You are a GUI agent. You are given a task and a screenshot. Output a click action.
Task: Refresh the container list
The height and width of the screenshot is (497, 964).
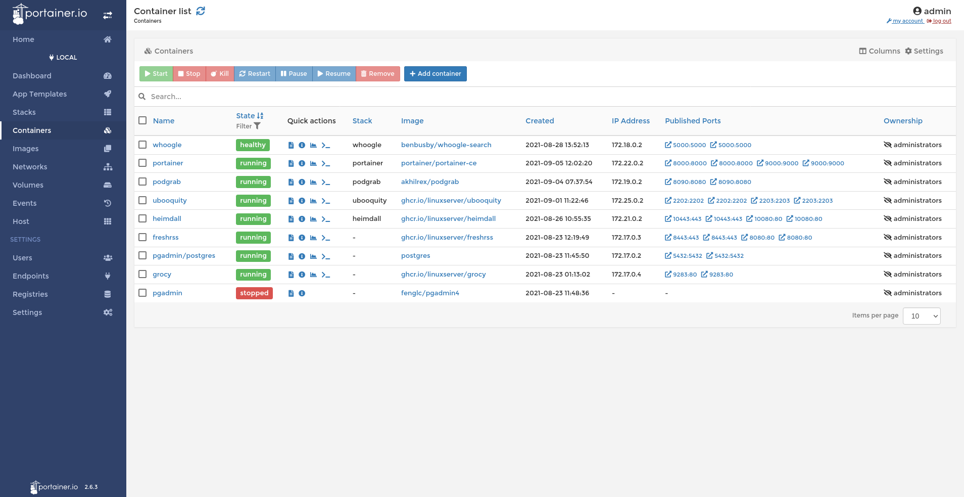coord(201,11)
